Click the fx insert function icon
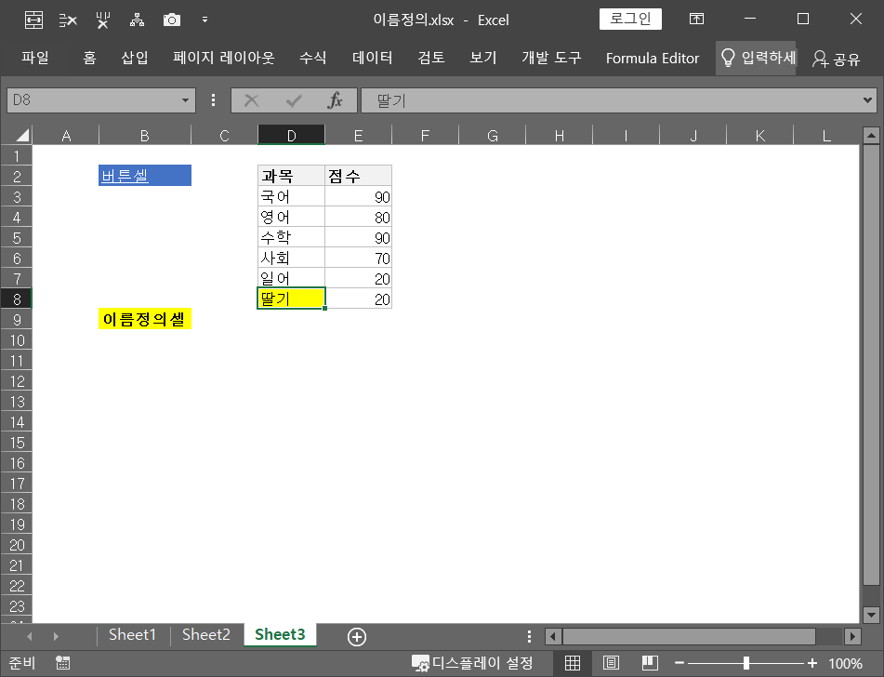This screenshot has width=884, height=677. tap(335, 100)
